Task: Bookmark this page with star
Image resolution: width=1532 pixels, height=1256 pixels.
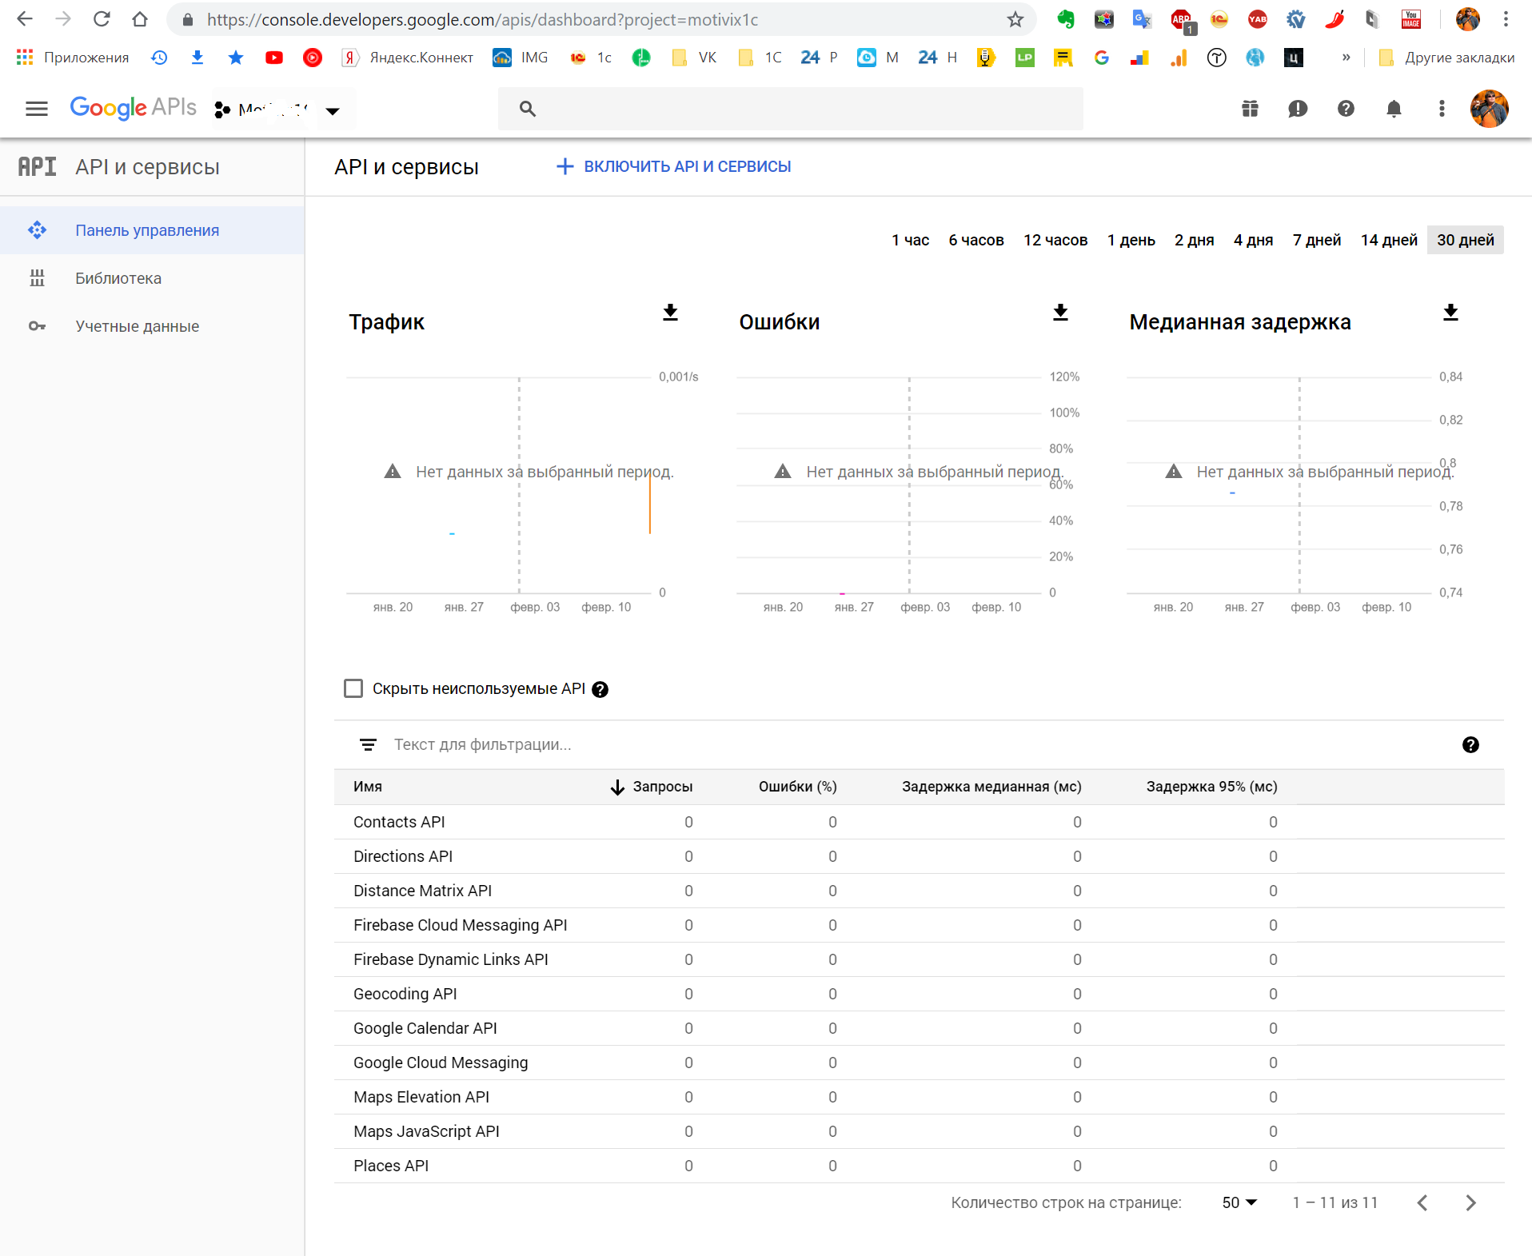Action: coord(1015,19)
